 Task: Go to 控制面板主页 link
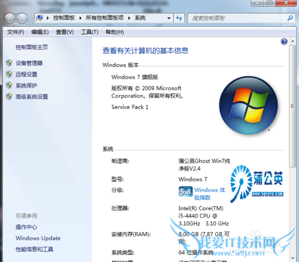(x=32, y=47)
